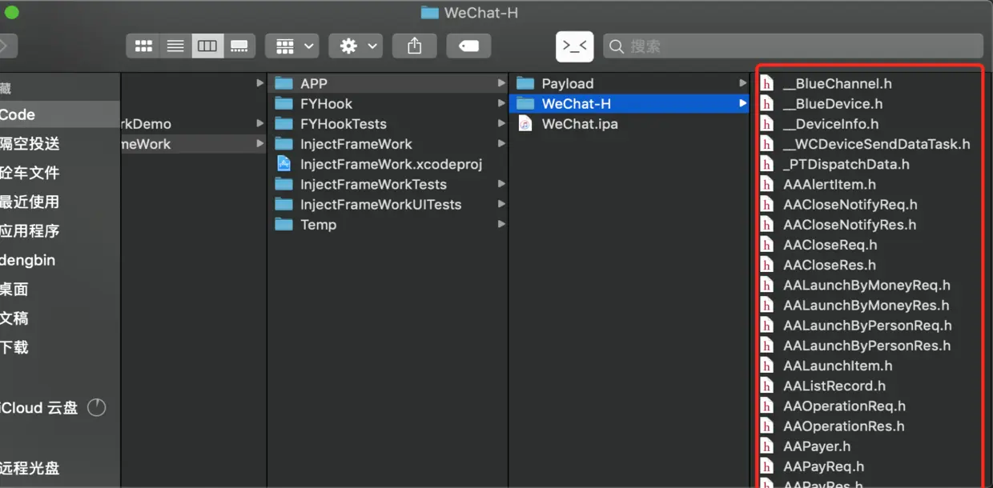This screenshot has width=993, height=488.
Task: Maximize the window with the green button
Action: pos(11,12)
